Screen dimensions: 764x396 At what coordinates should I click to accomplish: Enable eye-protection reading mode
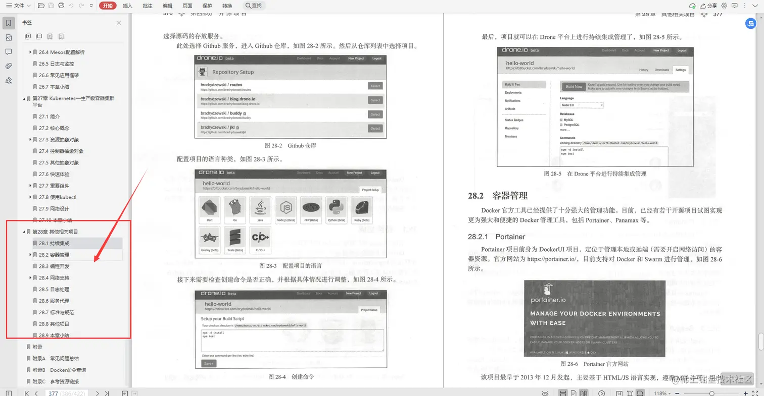545,392
